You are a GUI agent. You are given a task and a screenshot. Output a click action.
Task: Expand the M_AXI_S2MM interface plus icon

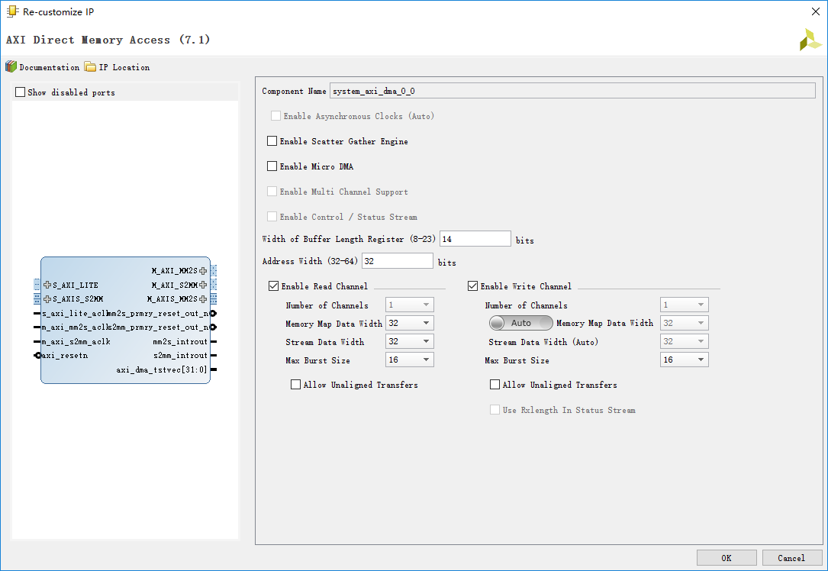(x=203, y=285)
